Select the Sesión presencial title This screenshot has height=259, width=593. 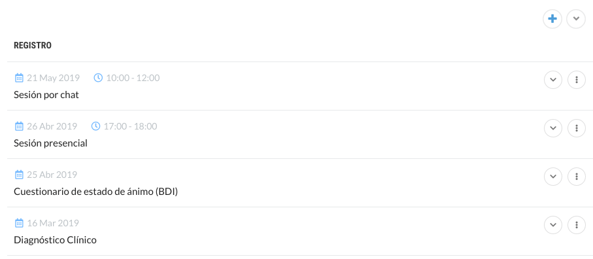pos(50,143)
